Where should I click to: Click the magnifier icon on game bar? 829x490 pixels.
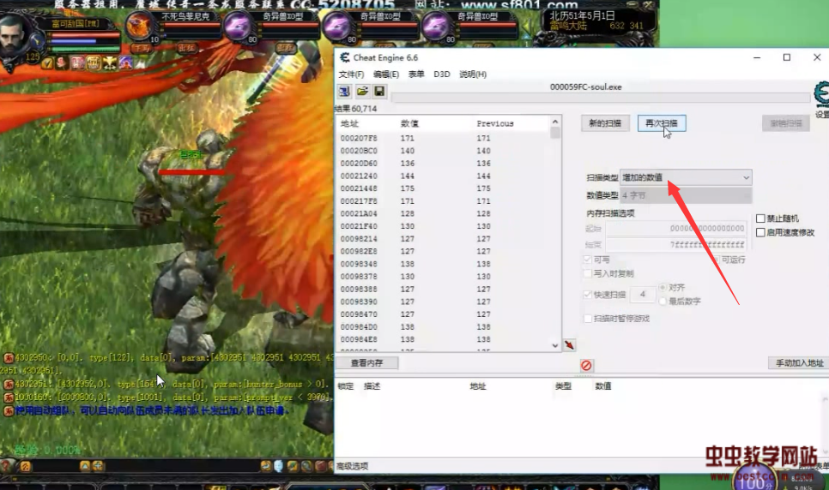coord(306,466)
